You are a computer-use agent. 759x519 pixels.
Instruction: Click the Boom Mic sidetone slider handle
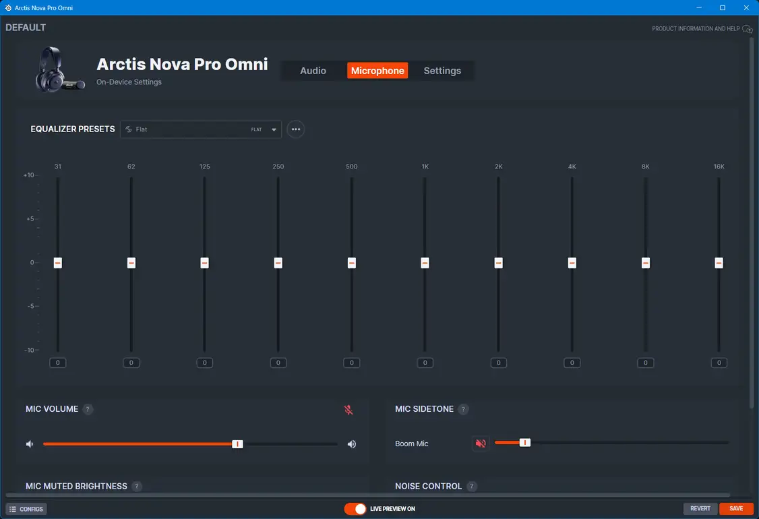pyautogui.click(x=524, y=443)
